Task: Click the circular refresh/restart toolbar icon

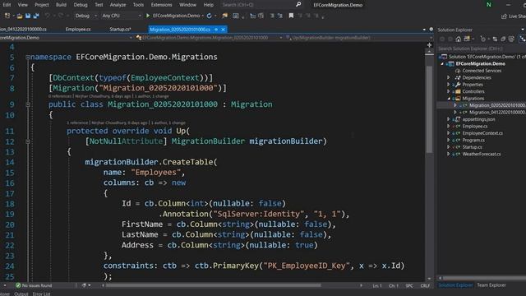Action: [209, 16]
